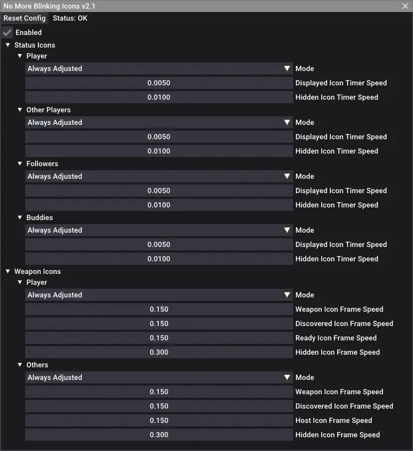Click Player Displayed Icon Timer Speed slider
This screenshot has width=413, height=451.
pos(159,83)
